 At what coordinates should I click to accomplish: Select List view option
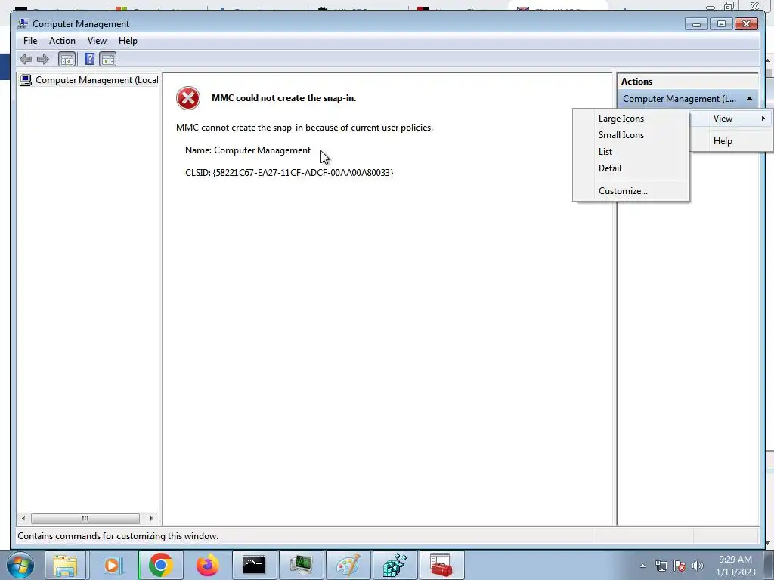[631, 152]
